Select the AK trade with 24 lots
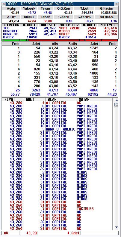 57,212
